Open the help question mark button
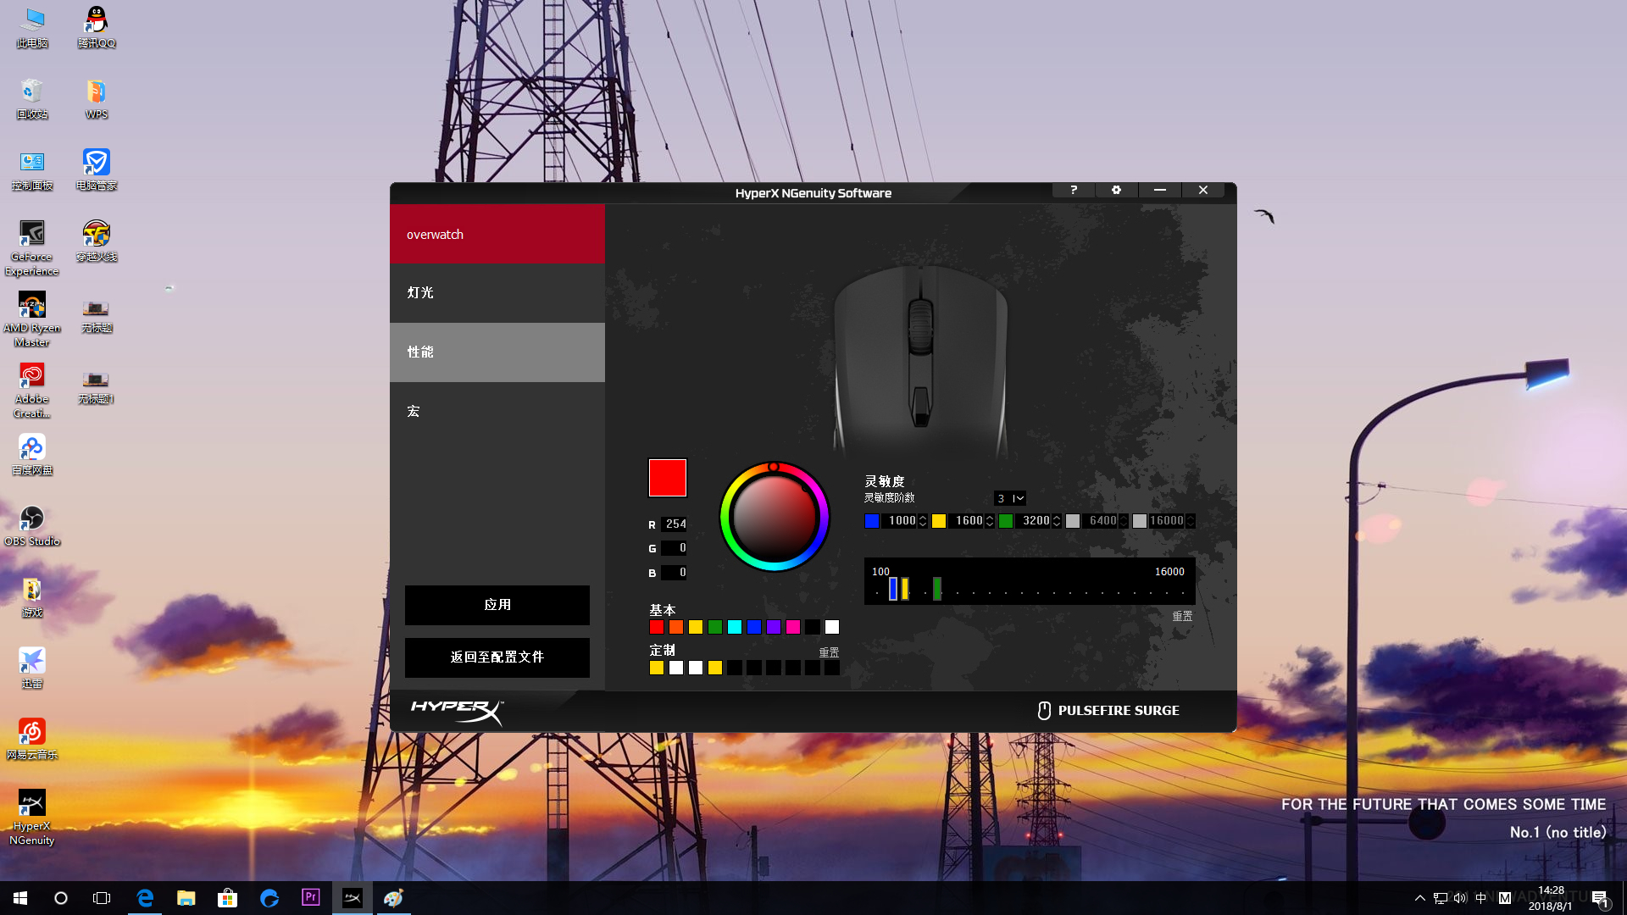 [x=1073, y=190]
